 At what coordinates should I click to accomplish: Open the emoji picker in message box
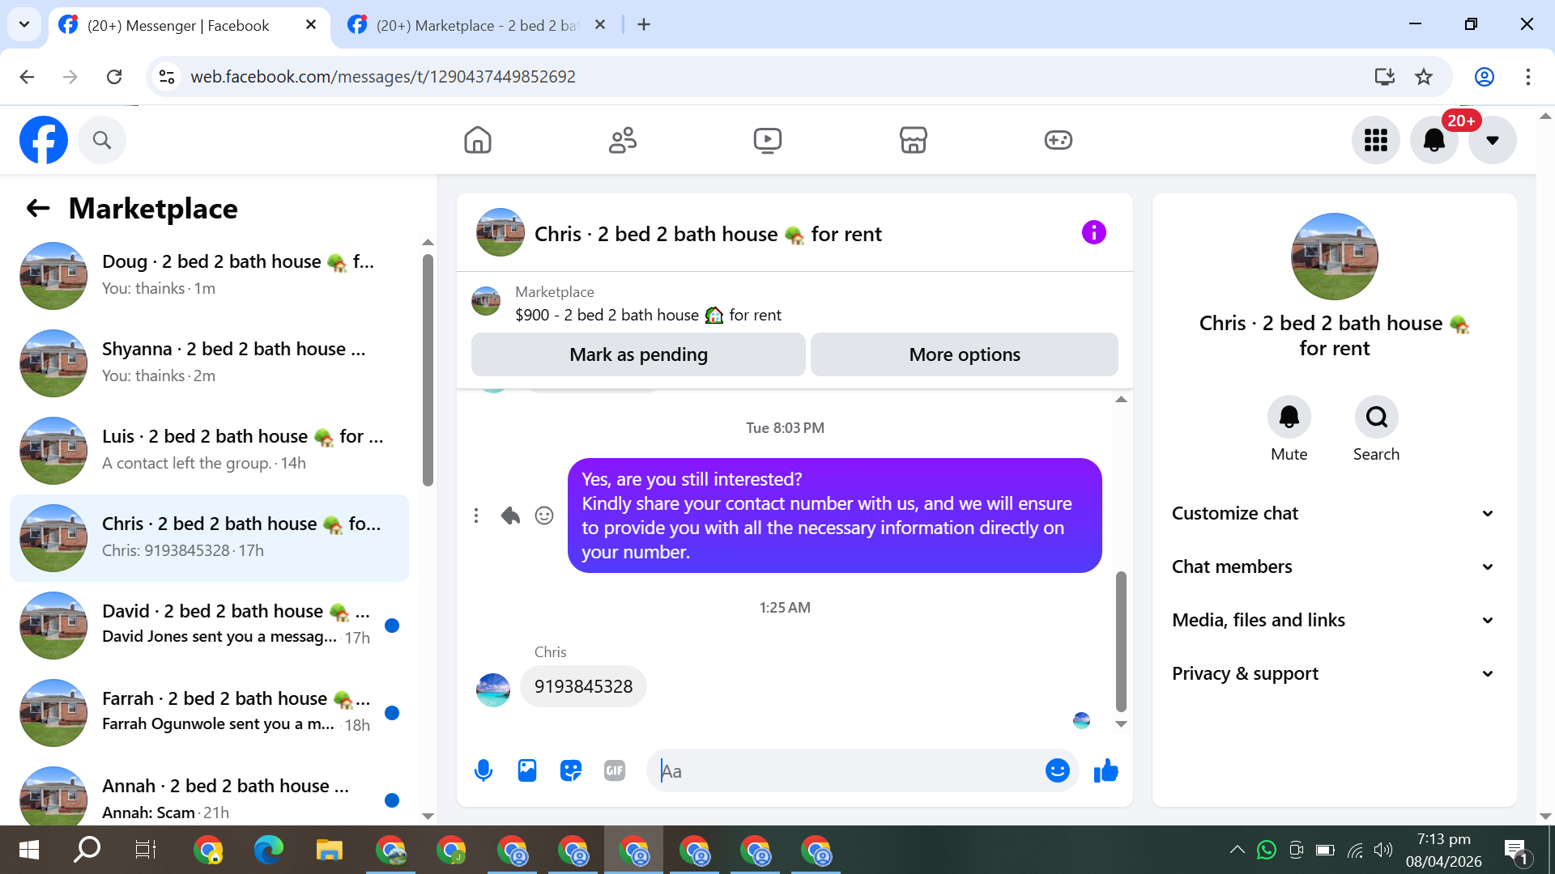pos(1057,770)
